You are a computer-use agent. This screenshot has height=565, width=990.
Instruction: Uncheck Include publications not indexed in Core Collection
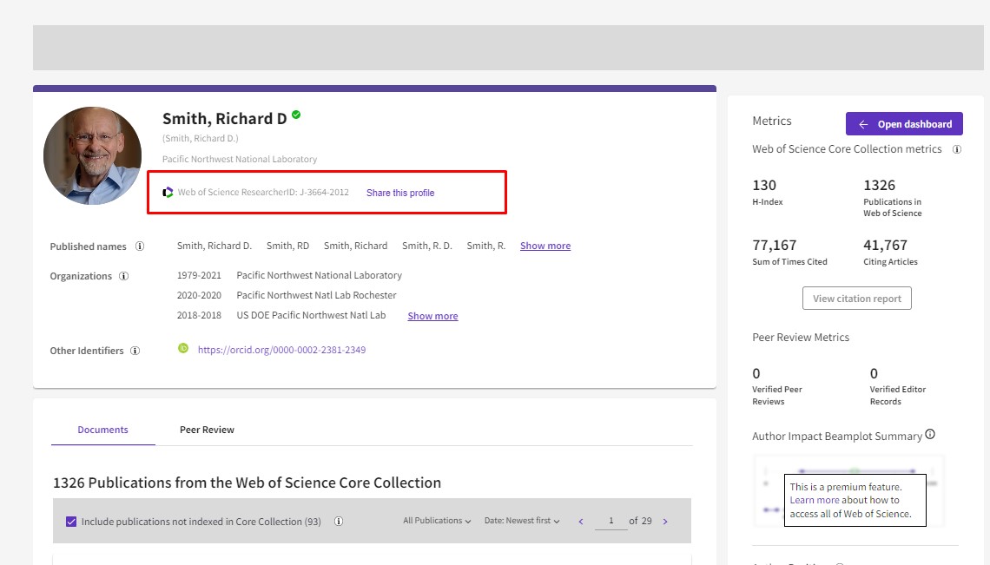click(x=70, y=521)
